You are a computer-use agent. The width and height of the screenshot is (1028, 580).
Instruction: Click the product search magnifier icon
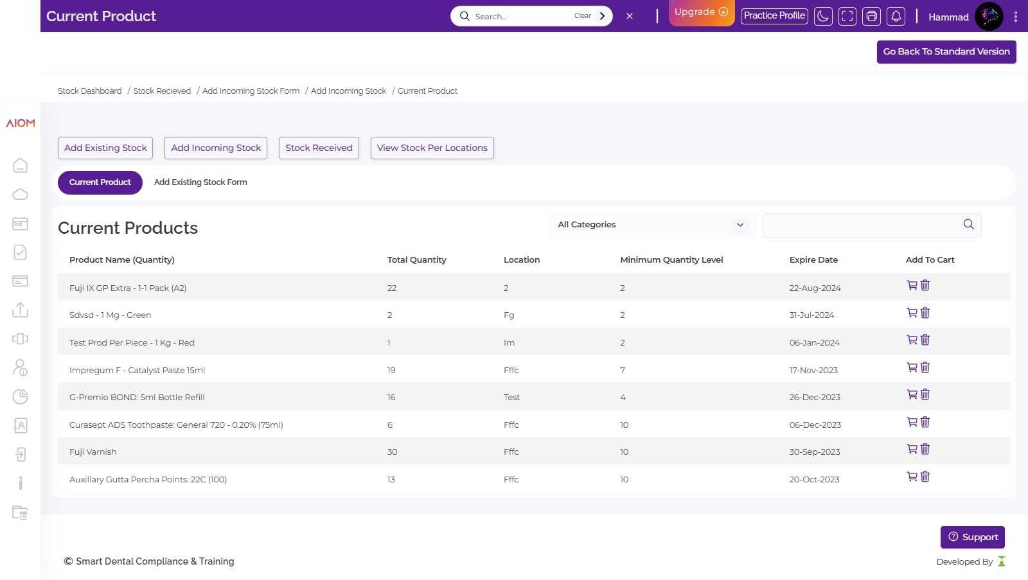[968, 224]
